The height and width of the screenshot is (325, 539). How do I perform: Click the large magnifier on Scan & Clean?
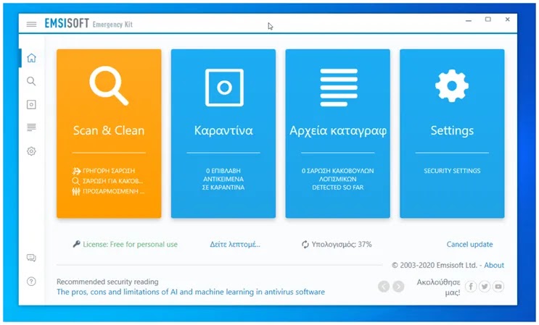pos(109,85)
